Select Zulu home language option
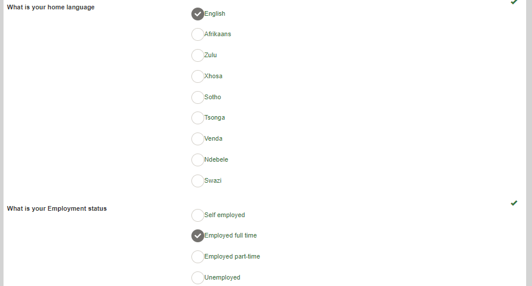This screenshot has width=532, height=286. [197, 55]
